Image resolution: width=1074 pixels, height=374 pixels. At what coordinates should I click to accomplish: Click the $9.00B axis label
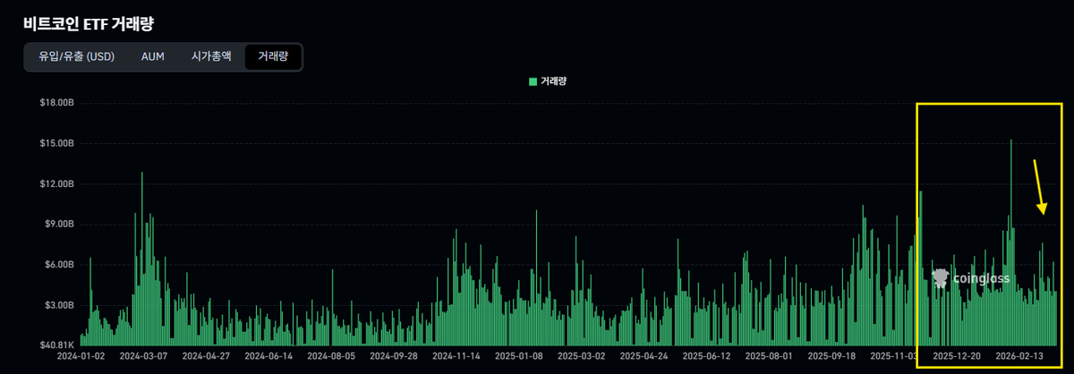click(x=58, y=225)
